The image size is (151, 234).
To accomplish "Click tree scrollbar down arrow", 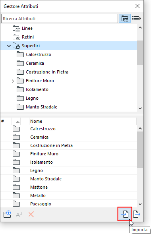I will [x=140, y=108].
